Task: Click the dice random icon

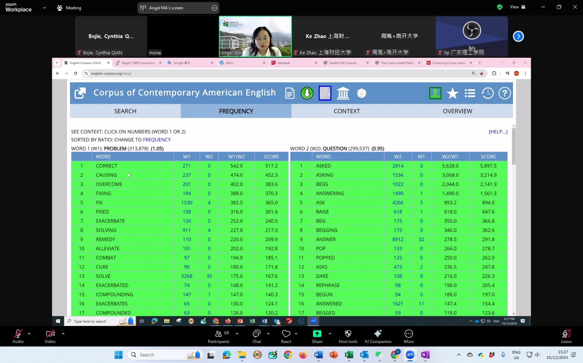Action: 361,93
